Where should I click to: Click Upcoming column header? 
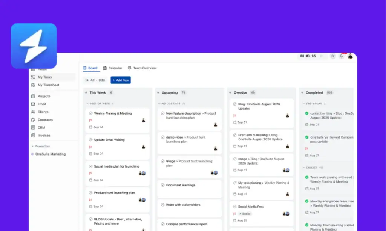(x=170, y=92)
